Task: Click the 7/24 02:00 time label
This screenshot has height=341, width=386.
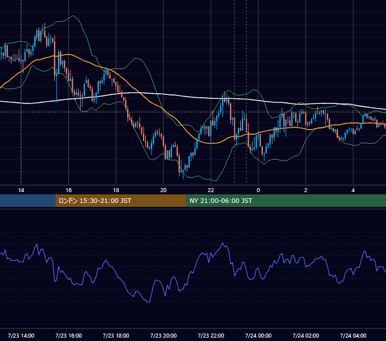Action: pyautogui.click(x=305, y=335)
